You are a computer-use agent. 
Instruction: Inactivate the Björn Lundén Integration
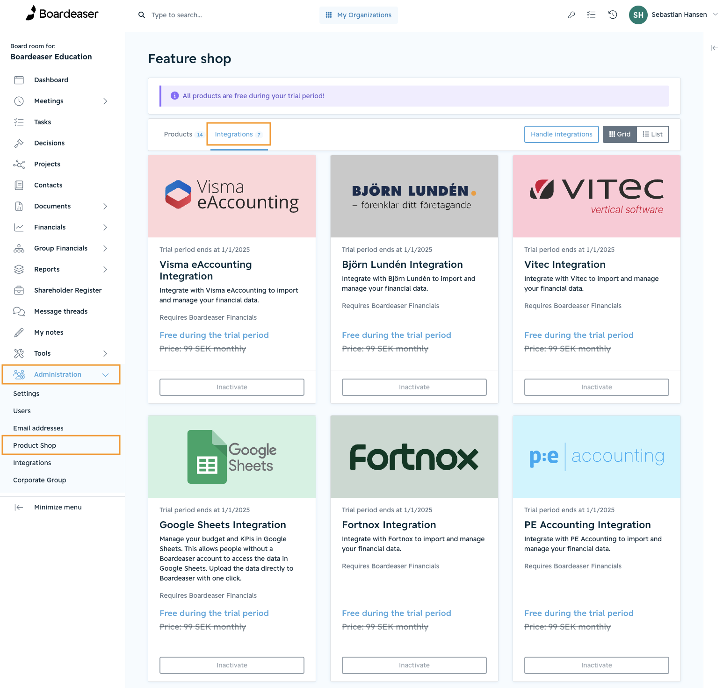(414, 387)
